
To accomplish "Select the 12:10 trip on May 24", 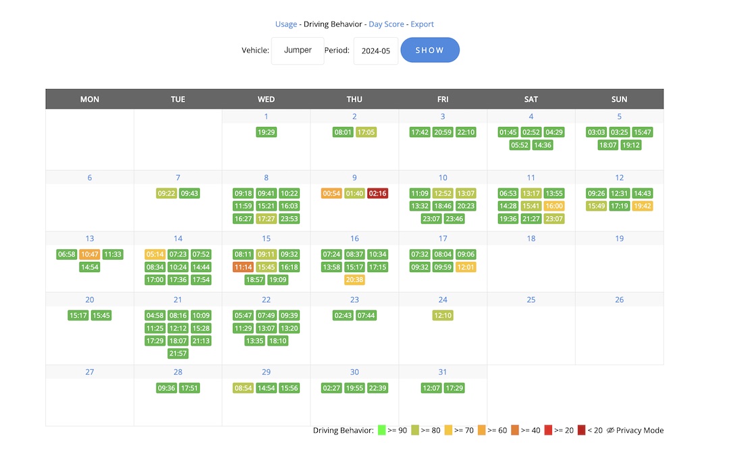I will tap(443, 315).
